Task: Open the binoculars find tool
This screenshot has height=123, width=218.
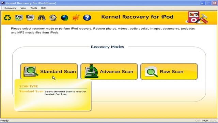Action: tap(42, 18)
